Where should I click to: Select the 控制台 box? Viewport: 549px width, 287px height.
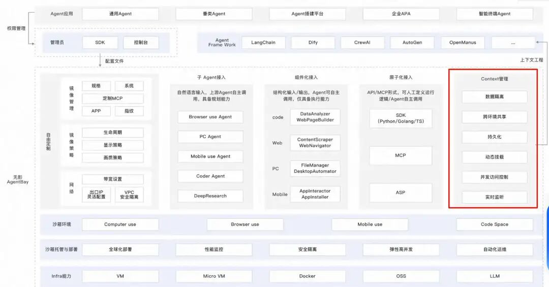tap(141, 43)
